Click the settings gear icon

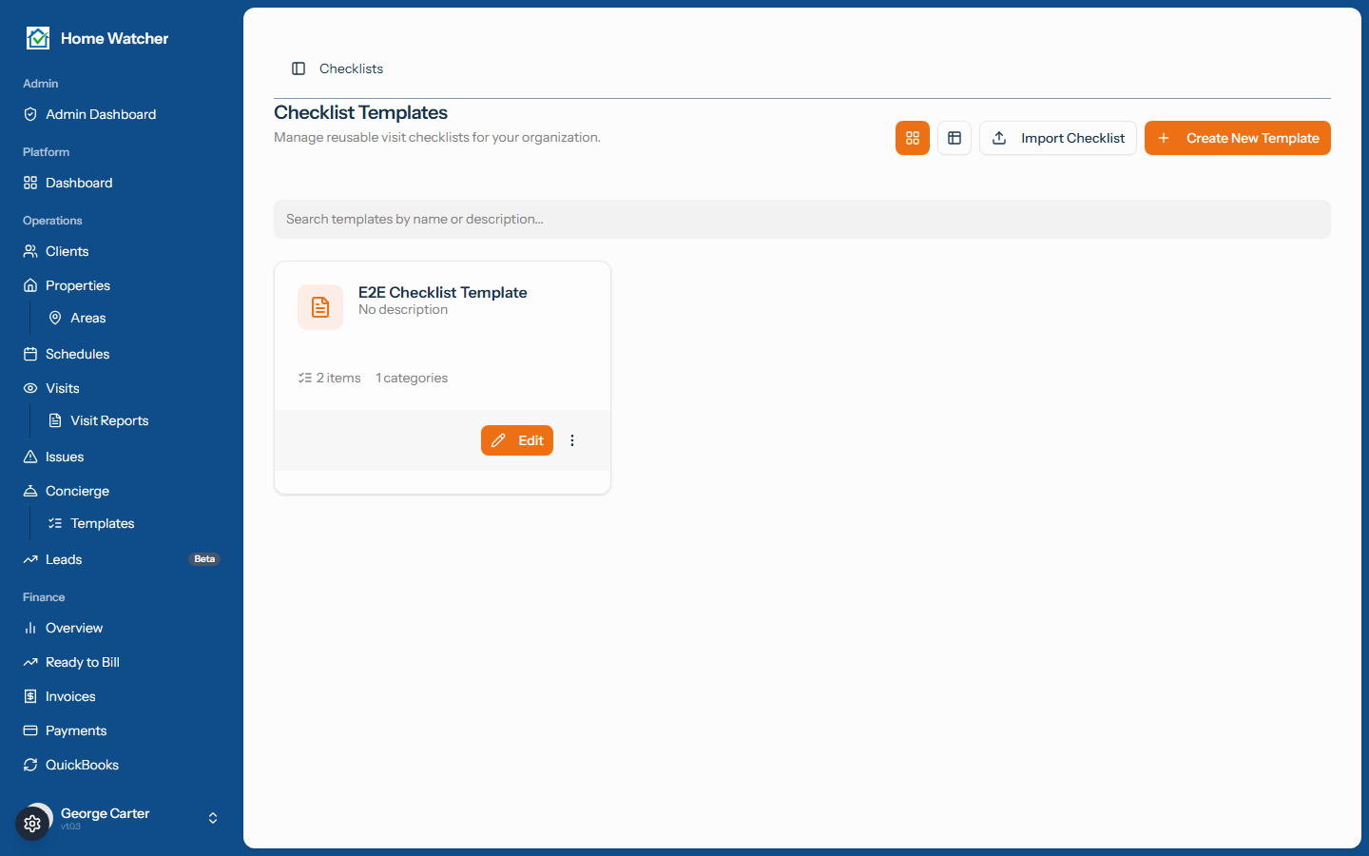[x=32, y=824]
